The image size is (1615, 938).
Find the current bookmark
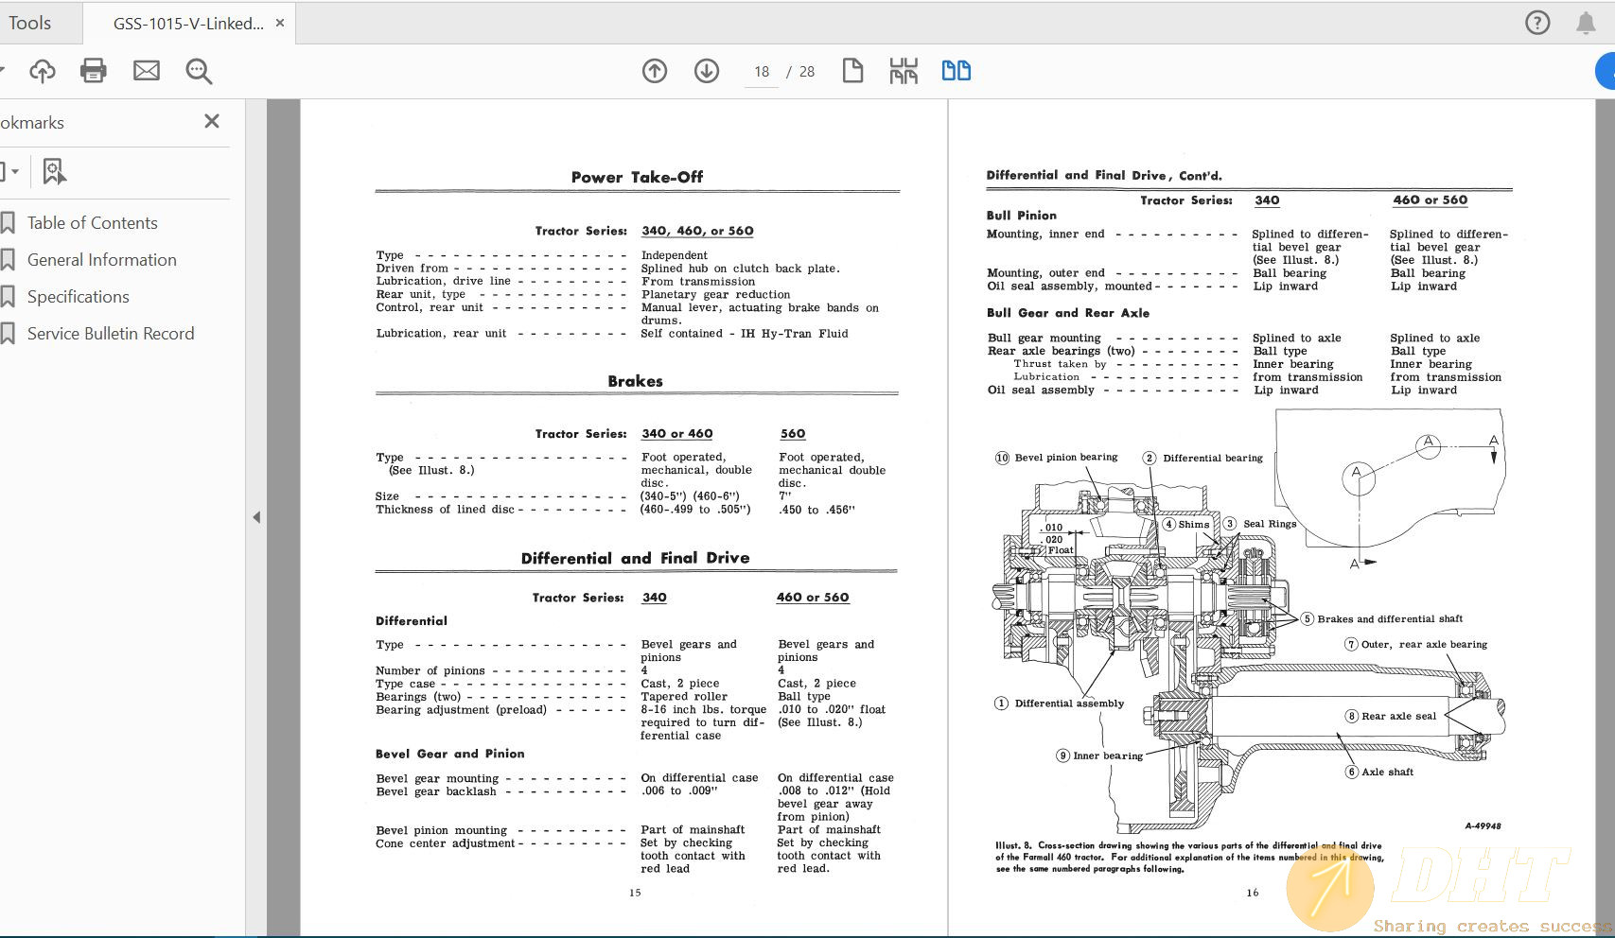[x=54, y=171]
